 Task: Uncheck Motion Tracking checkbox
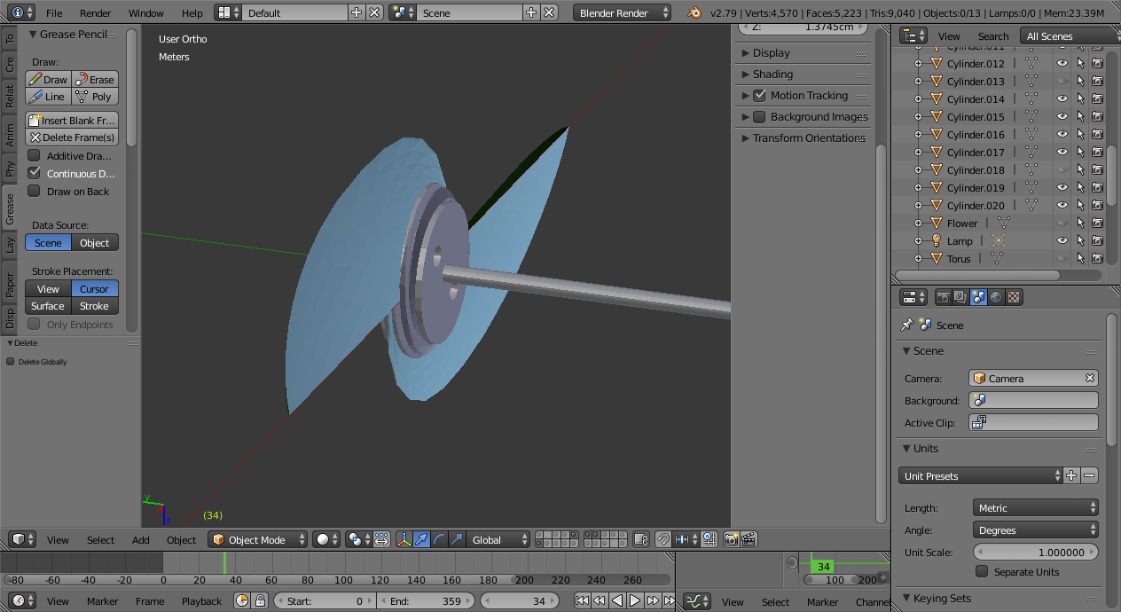pyautogui.click(x=759, y=95)
